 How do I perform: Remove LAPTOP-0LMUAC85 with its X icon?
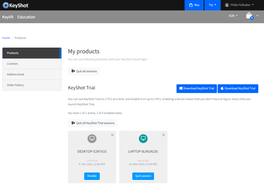163,135
